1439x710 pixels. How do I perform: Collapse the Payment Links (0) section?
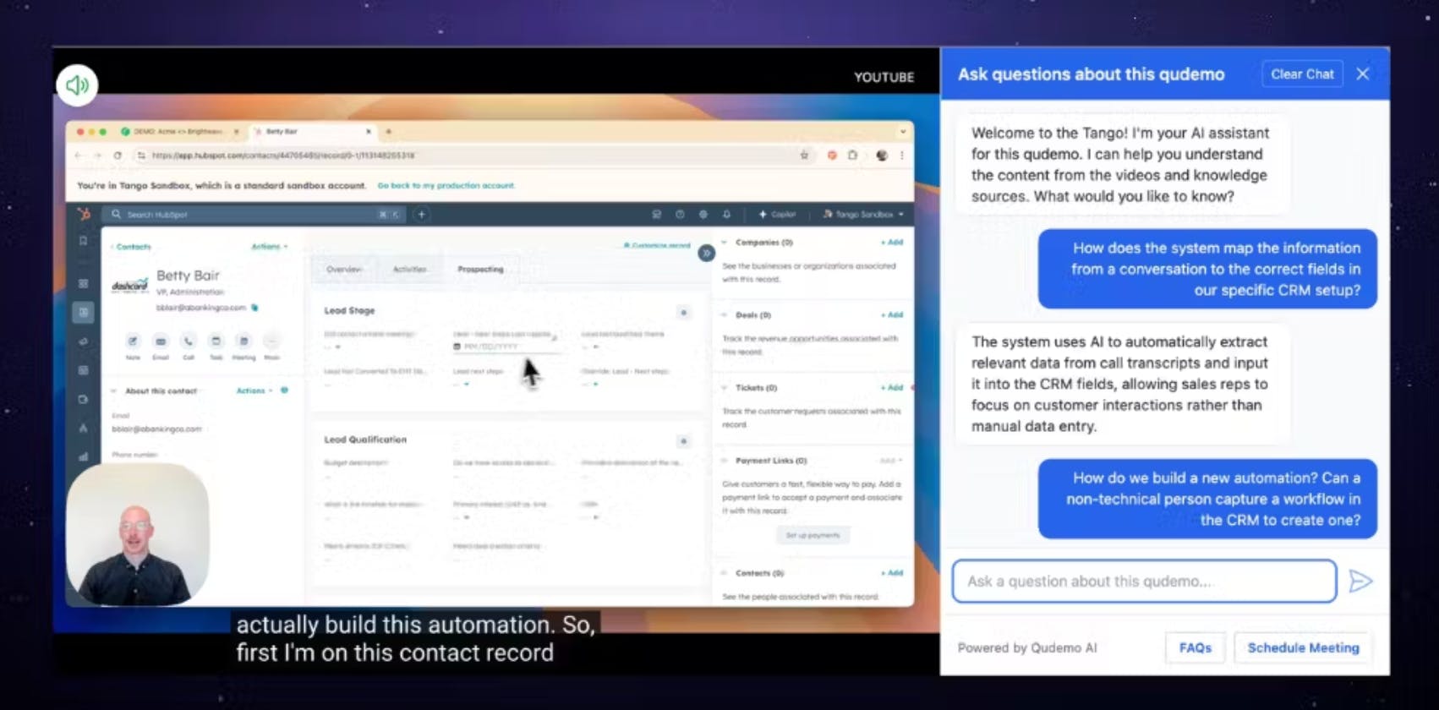coord(725,461)
